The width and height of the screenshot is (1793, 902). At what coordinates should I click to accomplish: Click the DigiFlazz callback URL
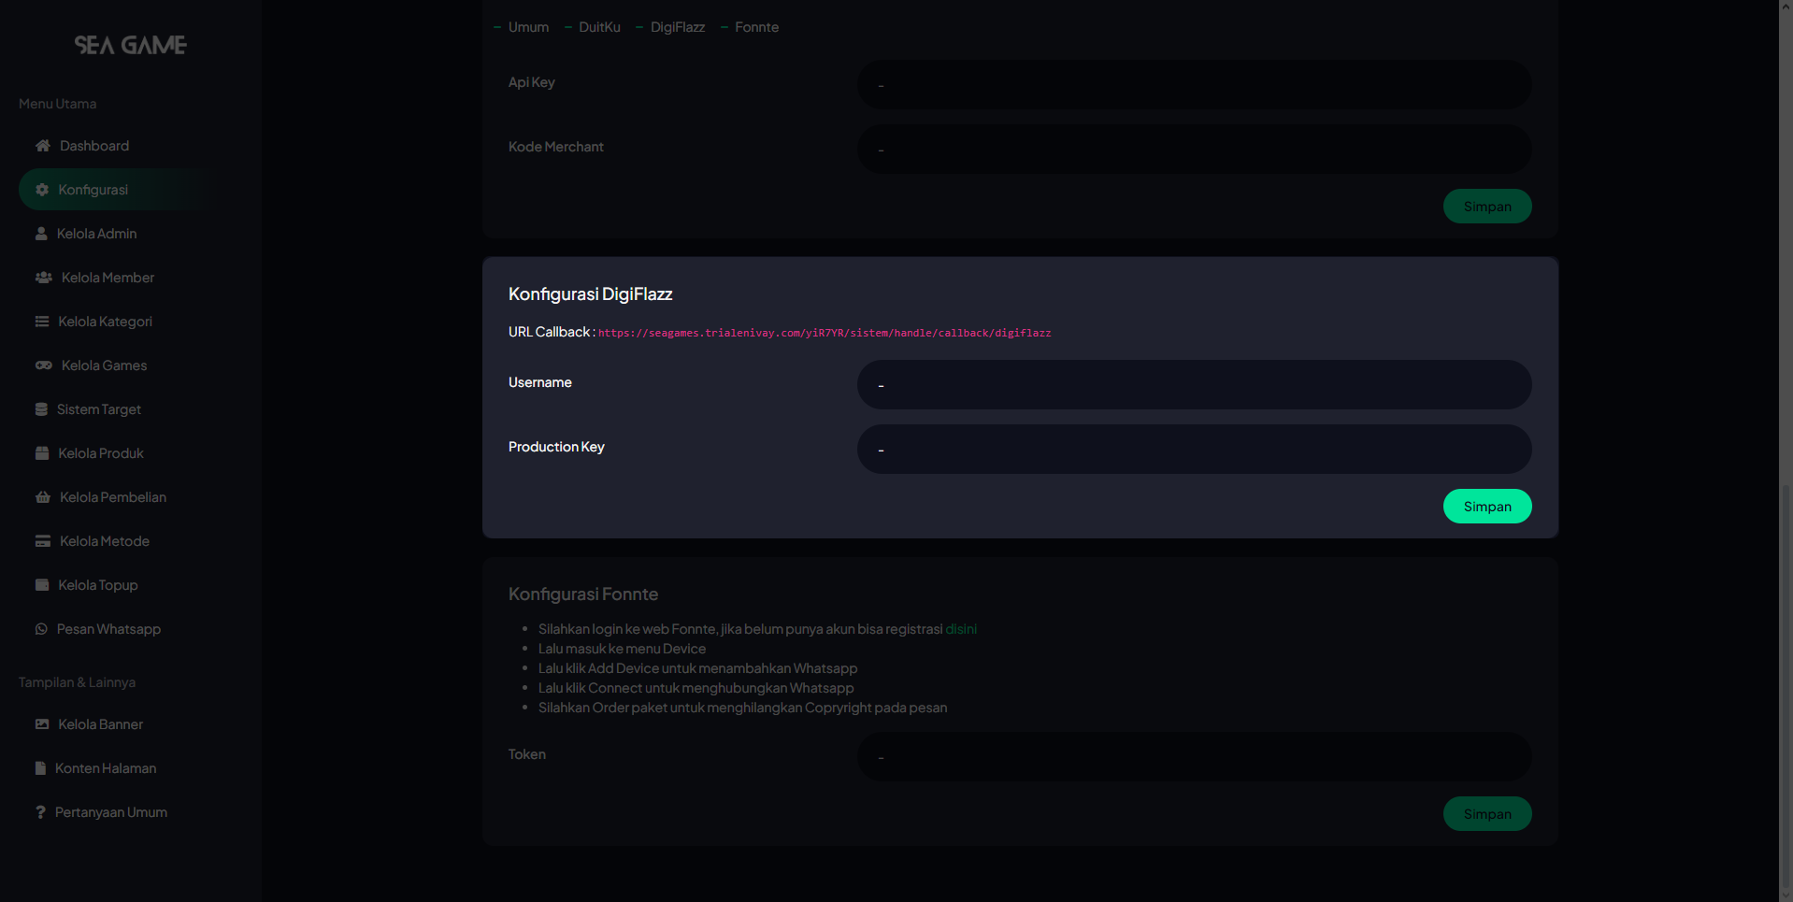click(825, 333)
